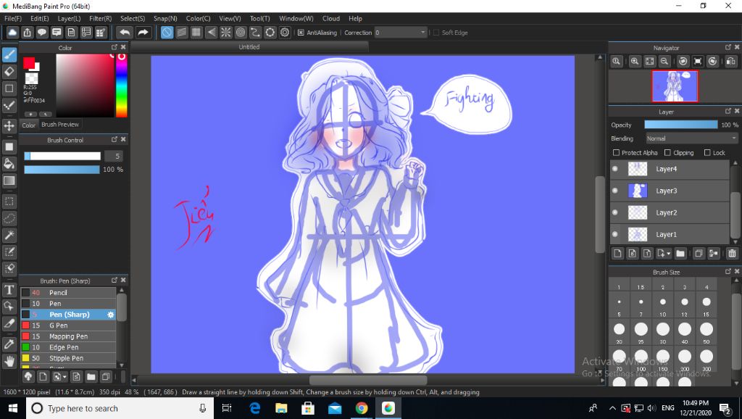The image size is (742, 419).
Task: Click the Navigator canvas thumbnail
Action: [x=675, y=86]
